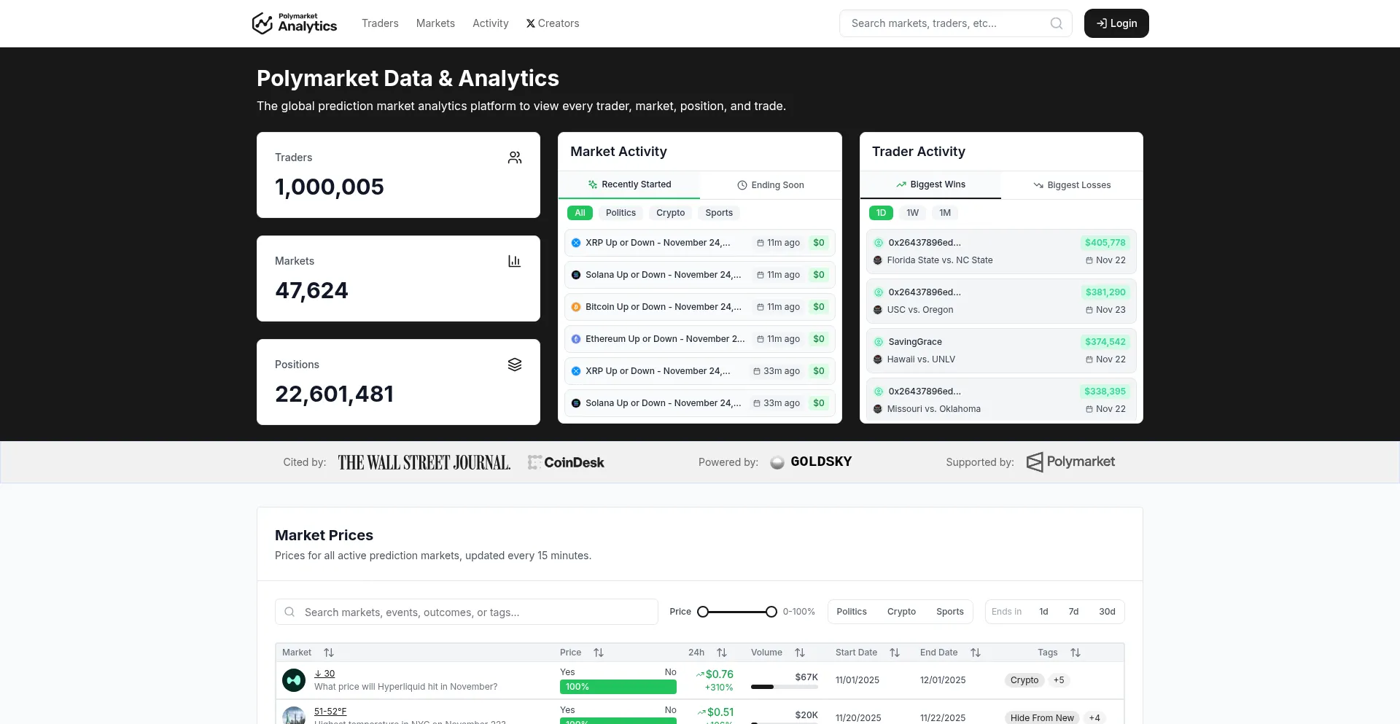Expand the +5 tags on Hyperliquid row
The image size is (1400, 724).
coord(1059,680)
